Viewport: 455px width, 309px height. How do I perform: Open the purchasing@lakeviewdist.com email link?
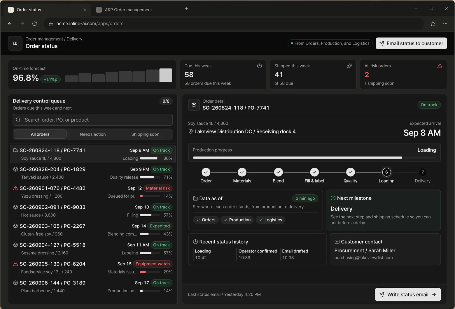click(x=363, y=258)
